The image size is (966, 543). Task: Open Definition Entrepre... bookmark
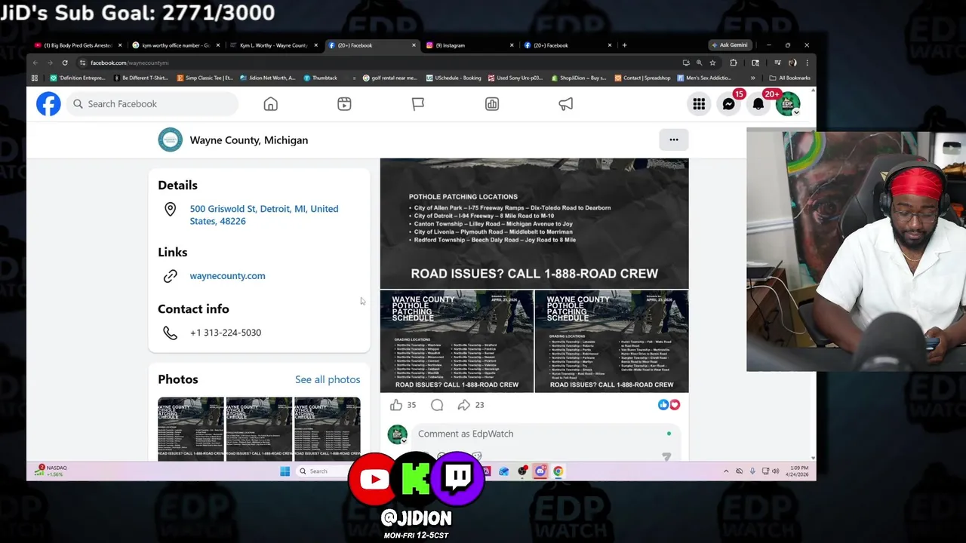[78, 78]
